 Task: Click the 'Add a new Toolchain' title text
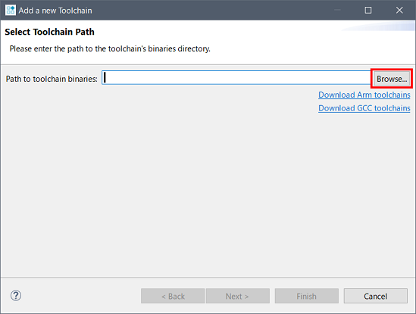(x=55, y=11)
